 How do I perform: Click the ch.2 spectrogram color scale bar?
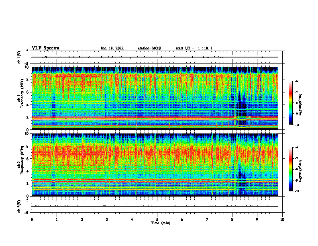(x=291, y=169)
